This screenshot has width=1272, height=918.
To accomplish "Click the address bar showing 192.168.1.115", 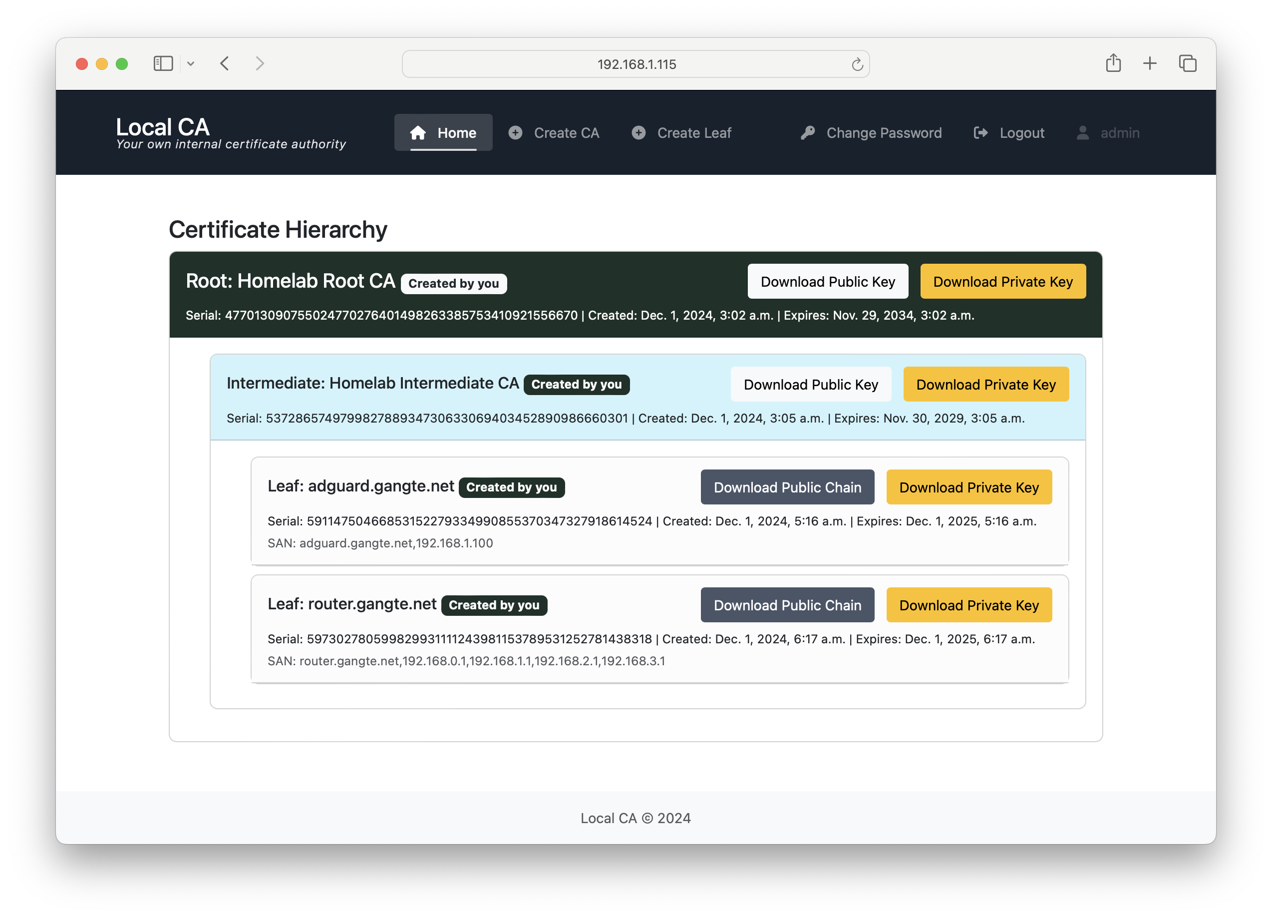I will (636, 64).
